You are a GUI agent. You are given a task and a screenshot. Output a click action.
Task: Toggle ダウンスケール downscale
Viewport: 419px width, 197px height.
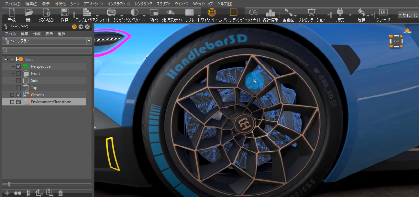pyautogui.click(x=134, y=15)
